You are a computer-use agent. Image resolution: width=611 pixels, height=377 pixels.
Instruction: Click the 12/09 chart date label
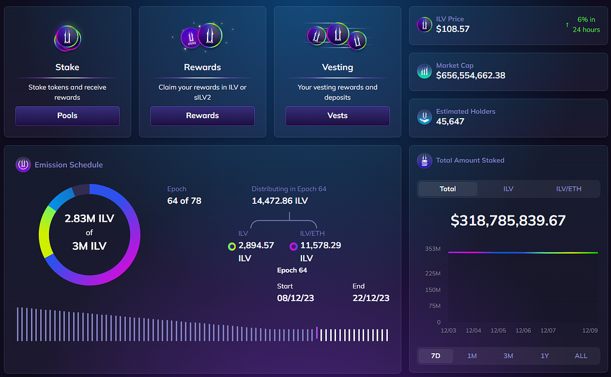[590, 330]
